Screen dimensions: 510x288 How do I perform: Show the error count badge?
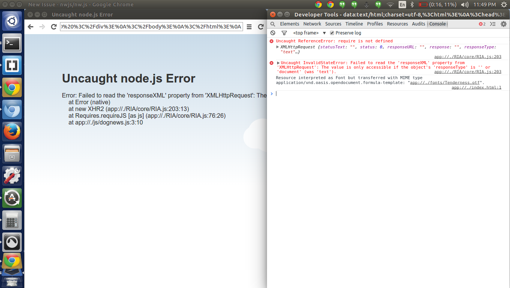[482, 24]
